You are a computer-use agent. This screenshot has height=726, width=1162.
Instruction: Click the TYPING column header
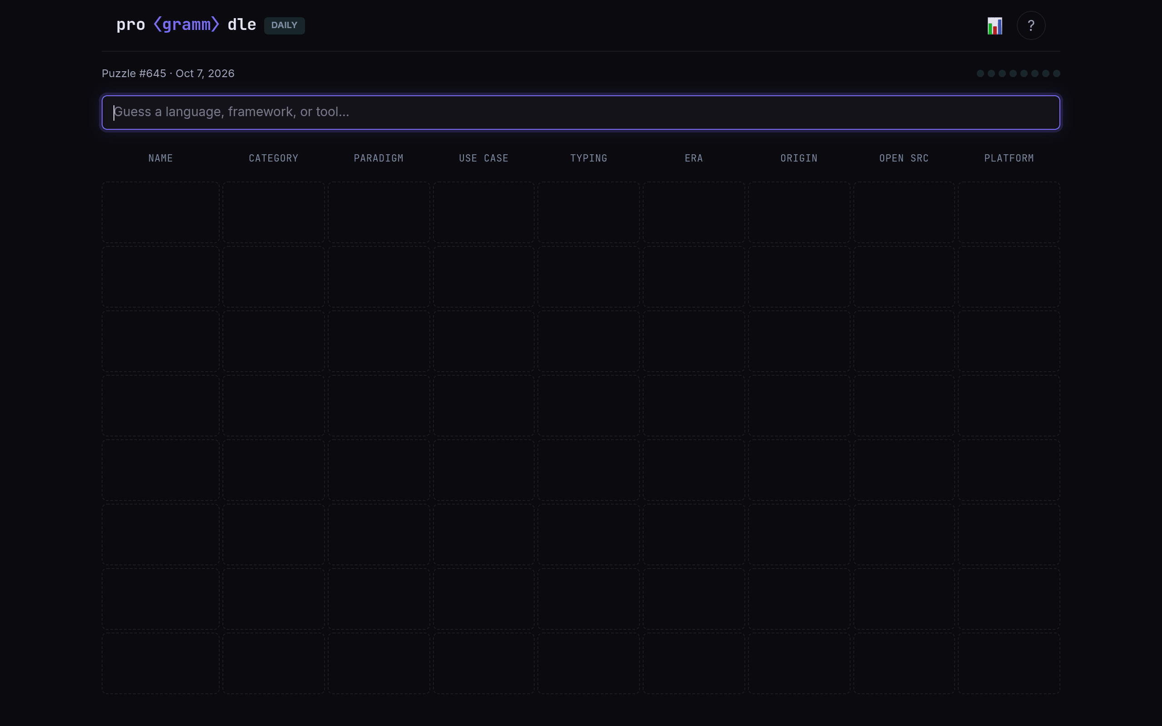589,158
